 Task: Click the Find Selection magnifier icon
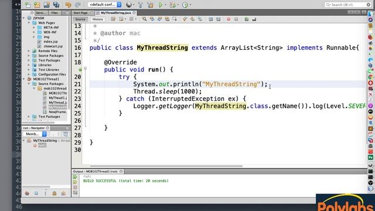click(x=145, y=19)
